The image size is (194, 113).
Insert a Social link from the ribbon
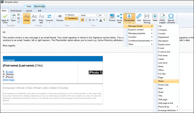pos(119,17)
